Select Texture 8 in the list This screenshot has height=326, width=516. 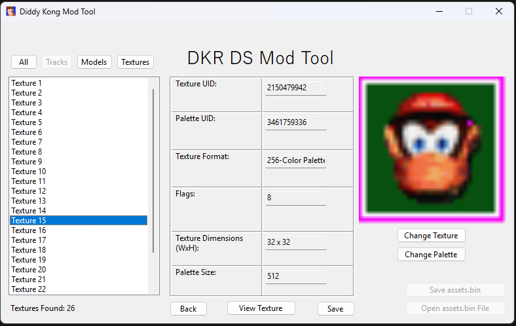pyautogui.click(x=27, y=152)
